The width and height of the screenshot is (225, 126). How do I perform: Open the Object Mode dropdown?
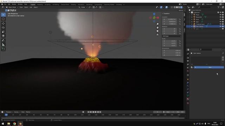[x=12, y=7]
